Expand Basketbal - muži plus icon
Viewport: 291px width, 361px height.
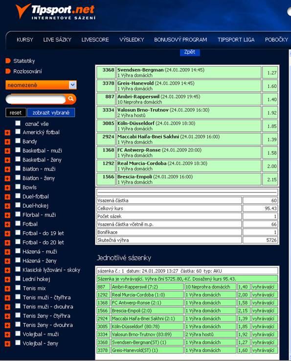point(7,151)
